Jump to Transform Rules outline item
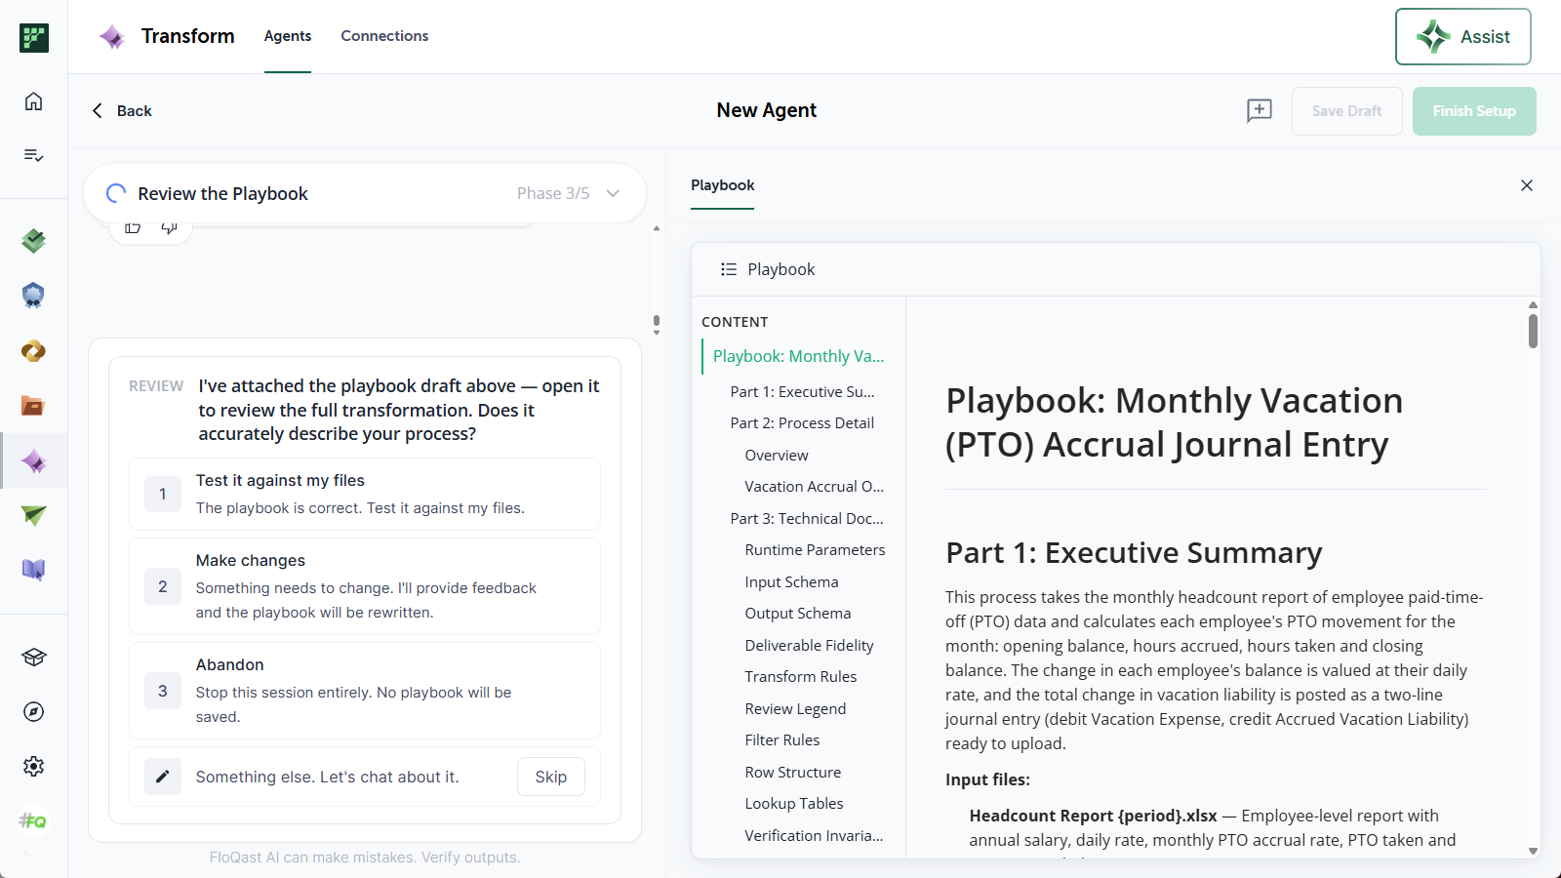Image resolution: width=1561 pixels, height=878 pixels. [801, 677]
